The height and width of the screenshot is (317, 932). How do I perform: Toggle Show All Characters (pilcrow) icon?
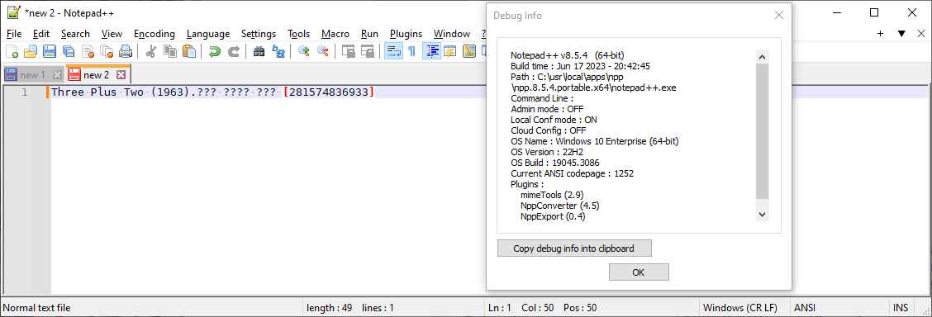point(411,52)
